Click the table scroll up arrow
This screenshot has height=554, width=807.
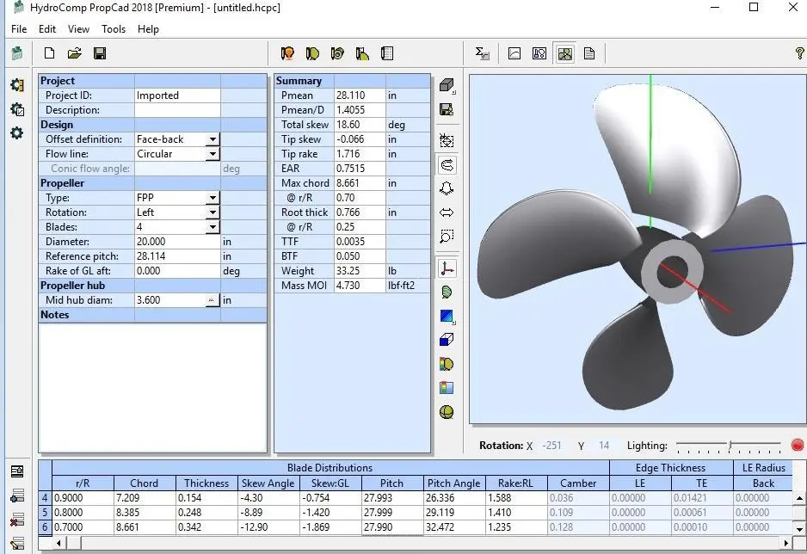(799, 498)
